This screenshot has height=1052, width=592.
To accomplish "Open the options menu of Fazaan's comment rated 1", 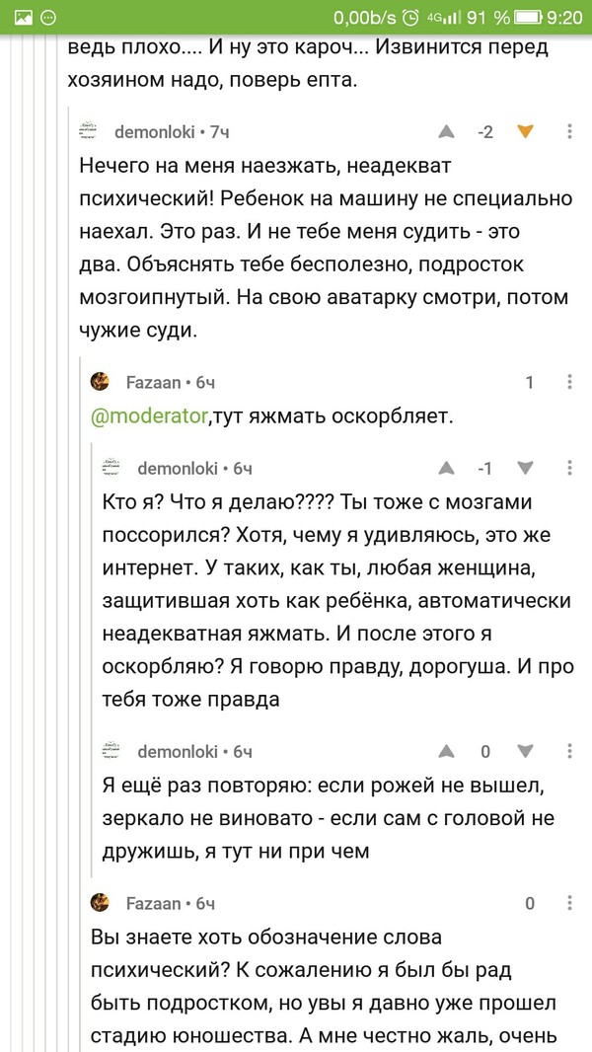I will pos(571,382).
